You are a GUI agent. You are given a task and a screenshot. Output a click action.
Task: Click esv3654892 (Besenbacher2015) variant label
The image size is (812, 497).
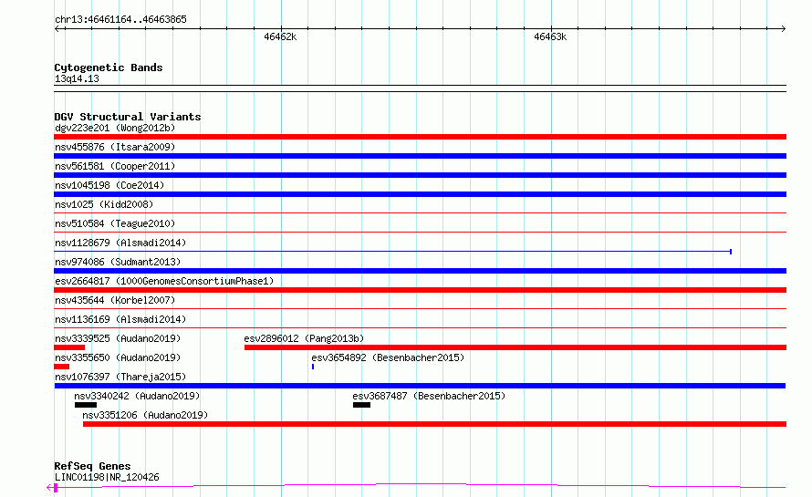click(x=388, y=357)
